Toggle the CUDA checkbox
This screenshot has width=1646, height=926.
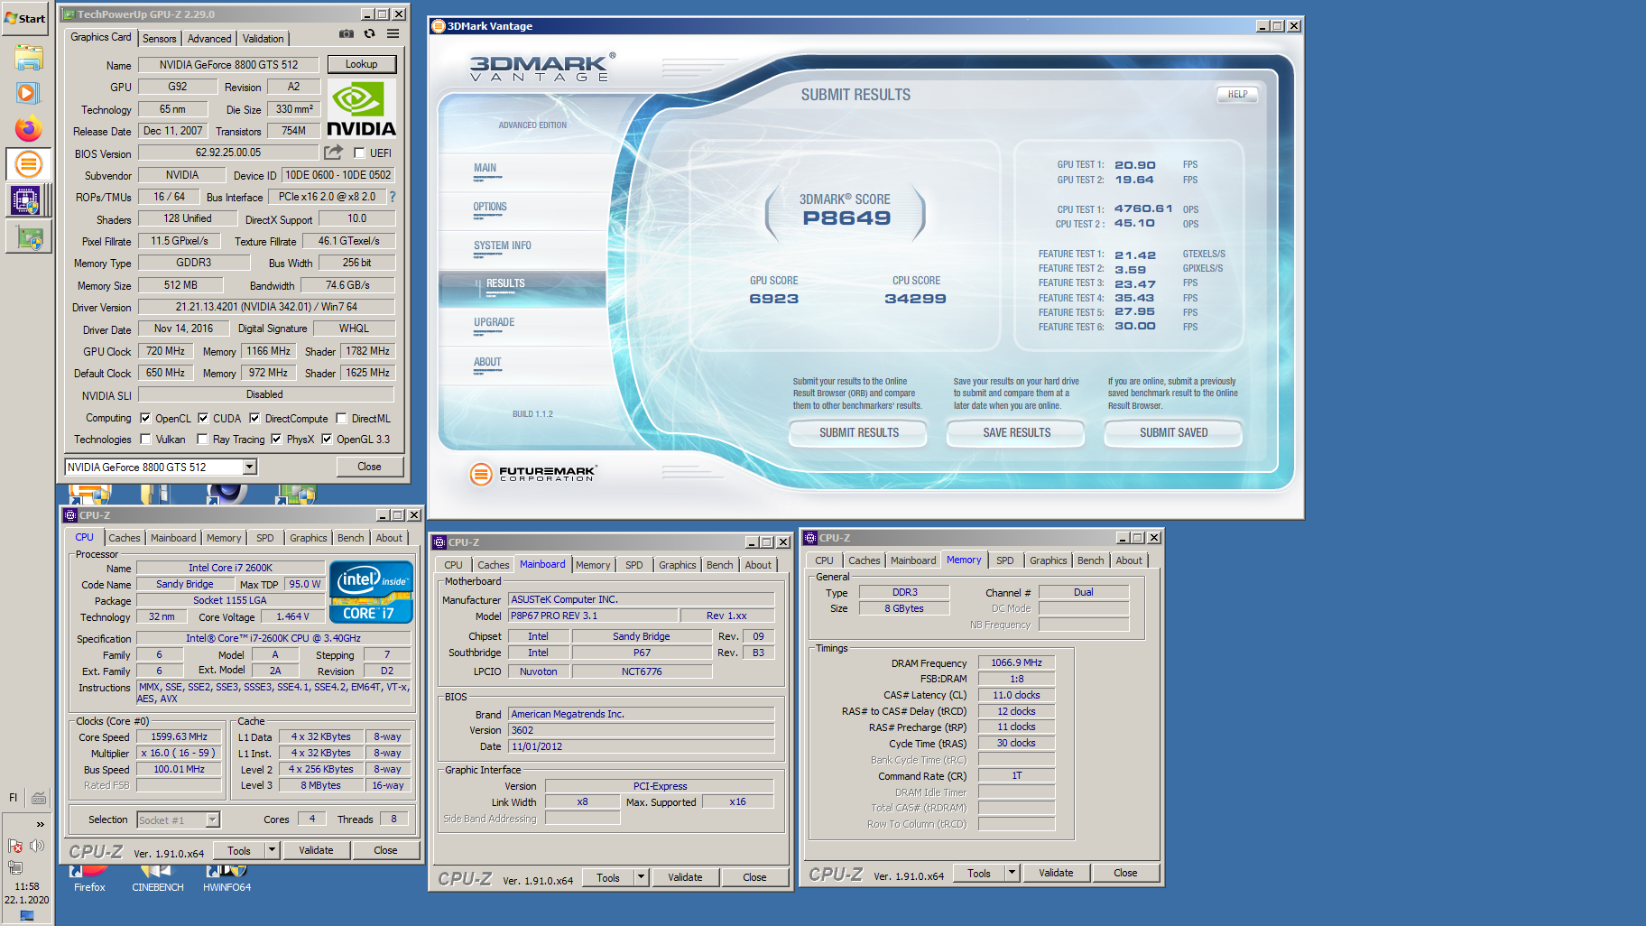coord(203,418)
